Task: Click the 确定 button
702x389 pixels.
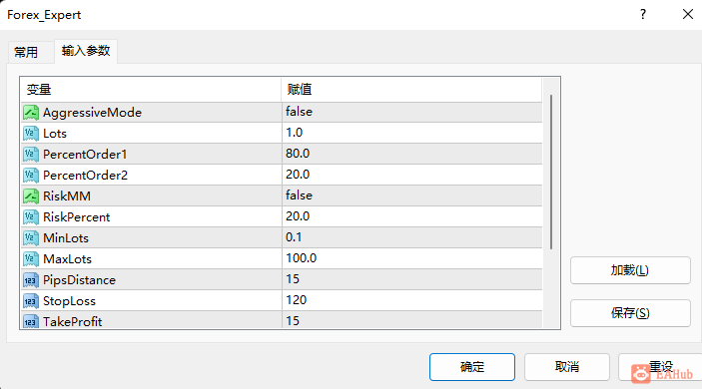Action: [472, 367]
